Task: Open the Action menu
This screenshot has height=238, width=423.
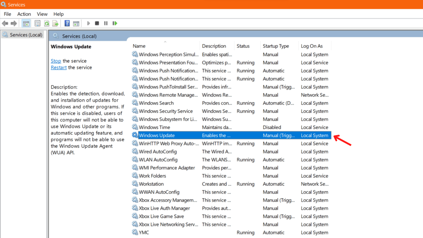Action: click(24, 14)
